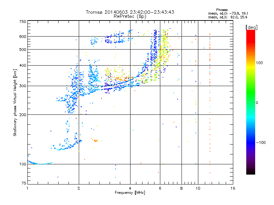Click the 'mean, sd,X: 92.0, 25.4' line
The height and width of the screenshot is (205, 274).
click(228, 17)
